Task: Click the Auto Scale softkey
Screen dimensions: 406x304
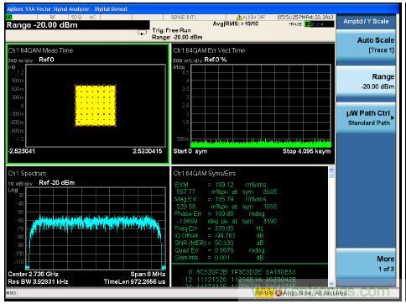Action: tap(366, 45)
